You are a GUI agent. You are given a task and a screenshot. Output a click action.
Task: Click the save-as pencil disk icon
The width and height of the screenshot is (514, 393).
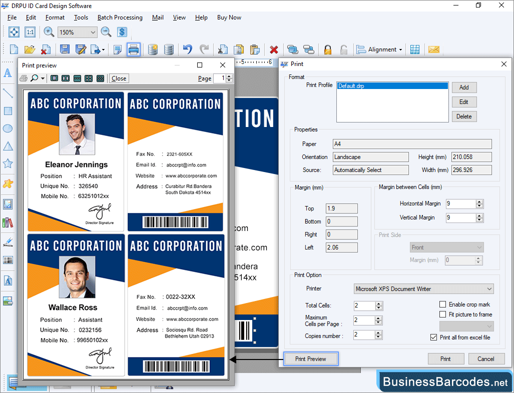81,49
